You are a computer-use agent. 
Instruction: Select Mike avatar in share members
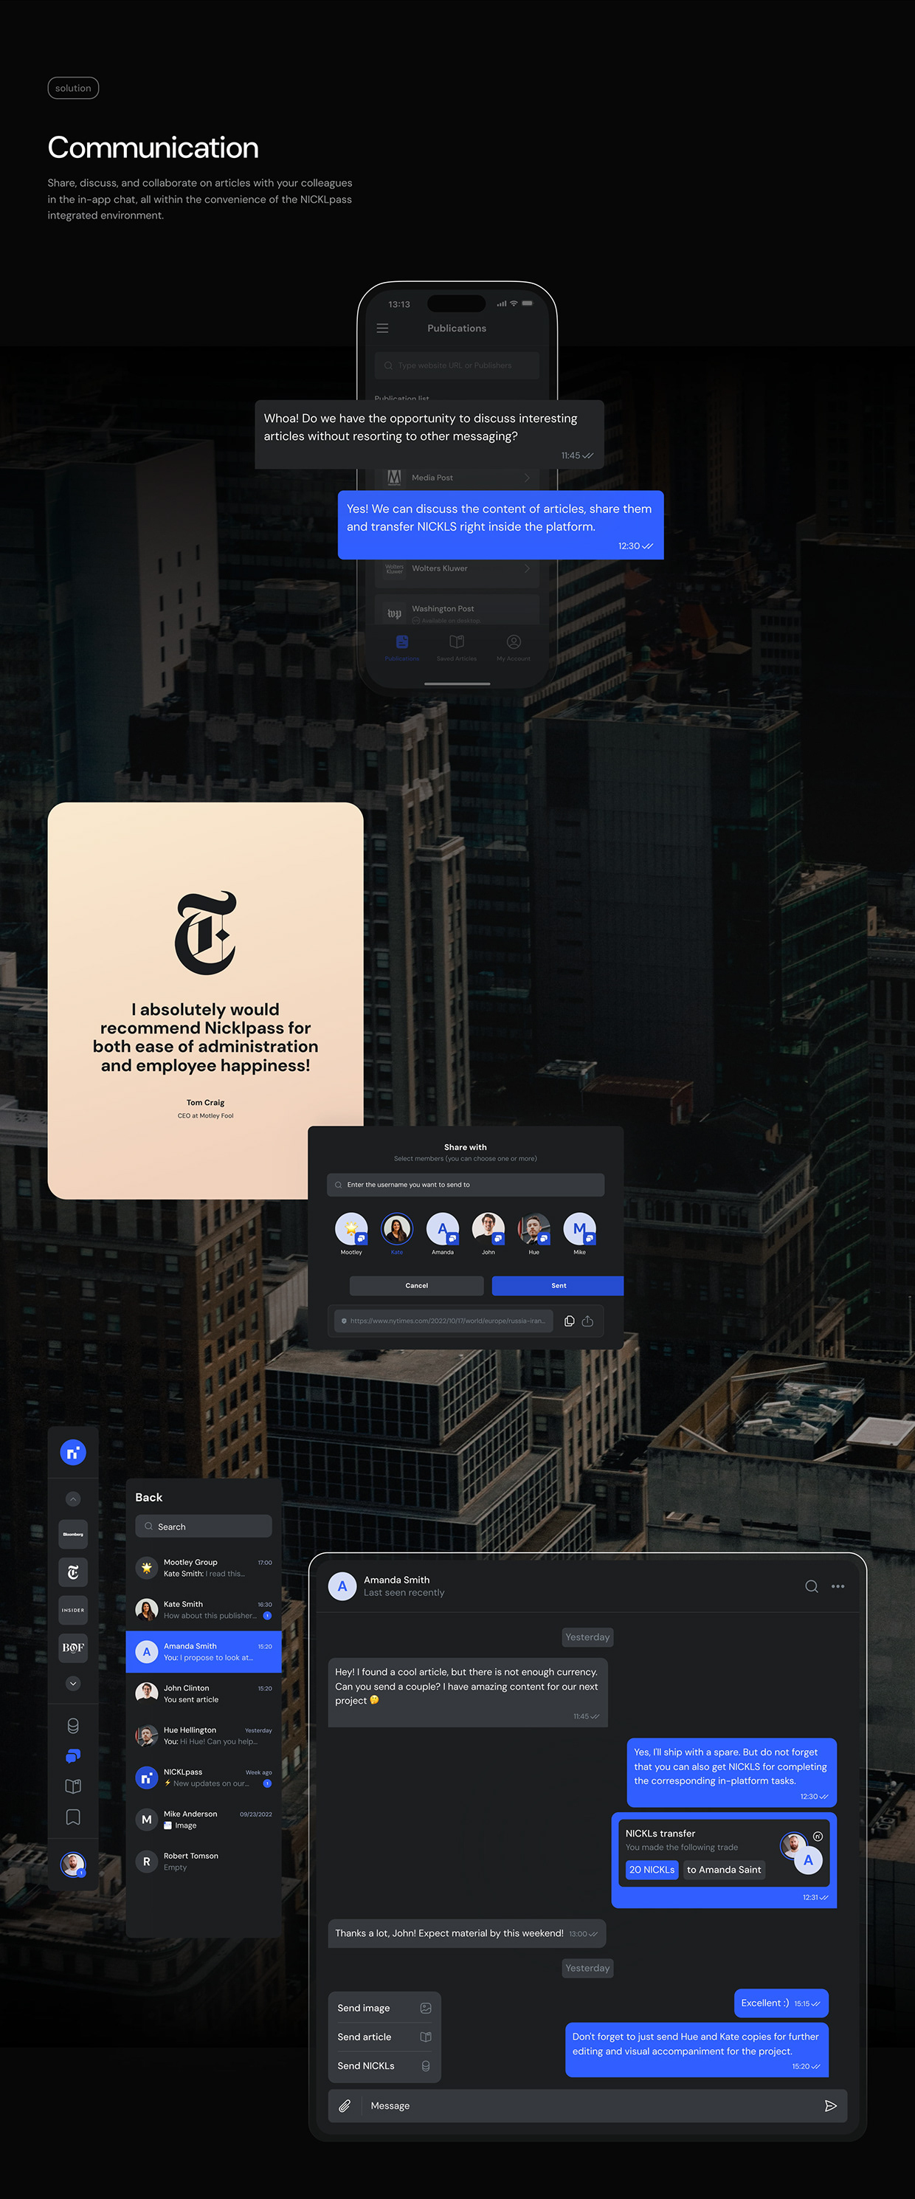point(579,1230)
